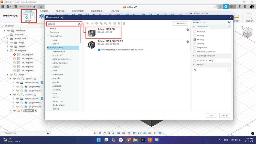The height and width of the screenshot is (144, 256).
Task: Click the Orbit navigation icon in bottom bar
Action: (95, 133)
